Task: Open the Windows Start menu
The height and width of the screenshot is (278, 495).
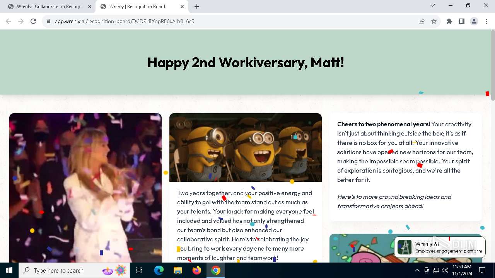Action: pyautogui.click(x=9, y=270)
